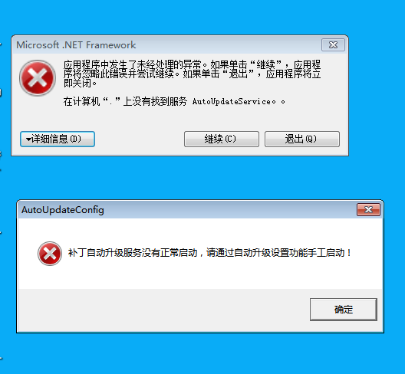Click the 在计算机 service not found message line
Viewport: 405px width, 374px height.
(174, 101)
